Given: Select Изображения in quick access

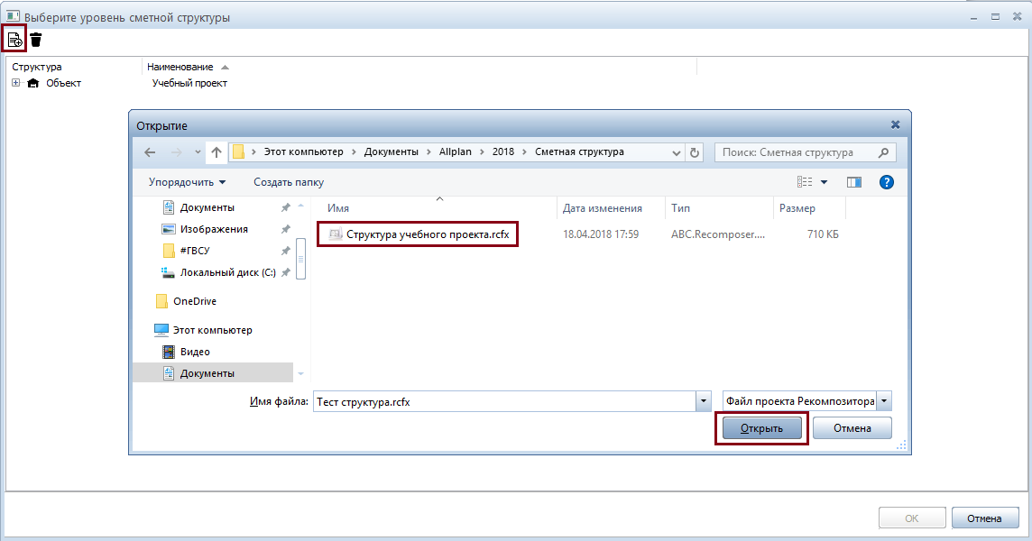Looking at the screenshot, I should click(214, 229).
